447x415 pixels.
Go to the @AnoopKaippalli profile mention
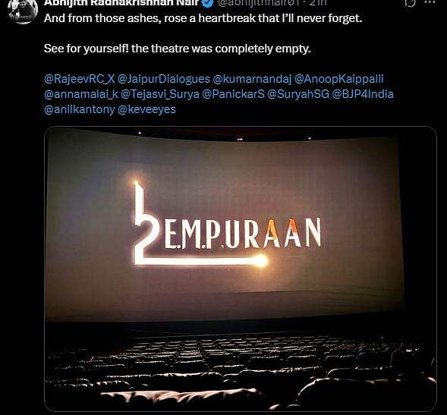tap(339, 79)
